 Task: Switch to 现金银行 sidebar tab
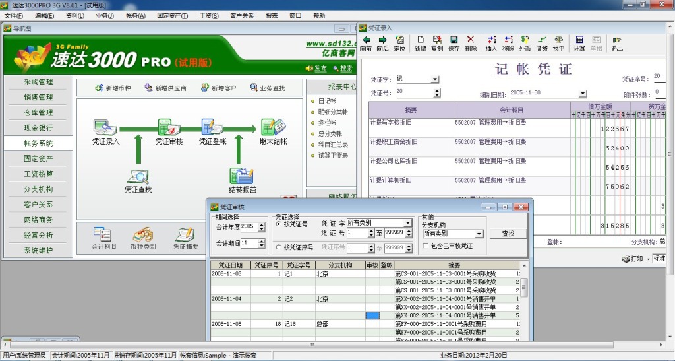pos(38,128)
